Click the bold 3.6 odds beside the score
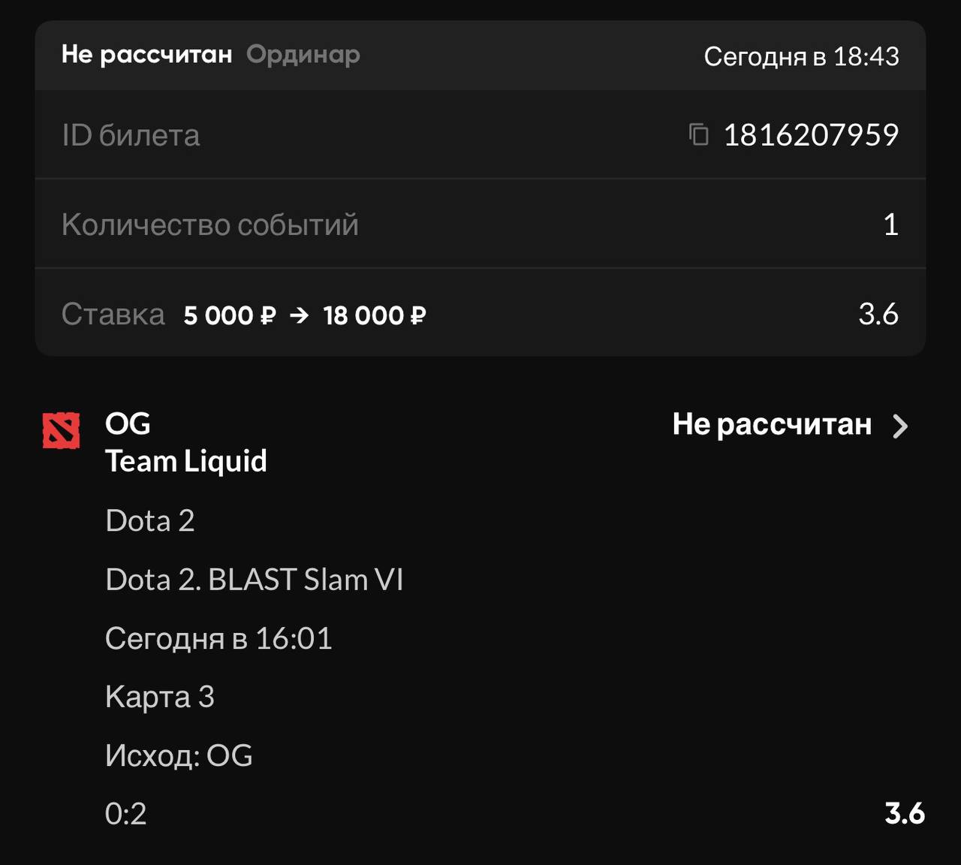 (x=904, y=814)
